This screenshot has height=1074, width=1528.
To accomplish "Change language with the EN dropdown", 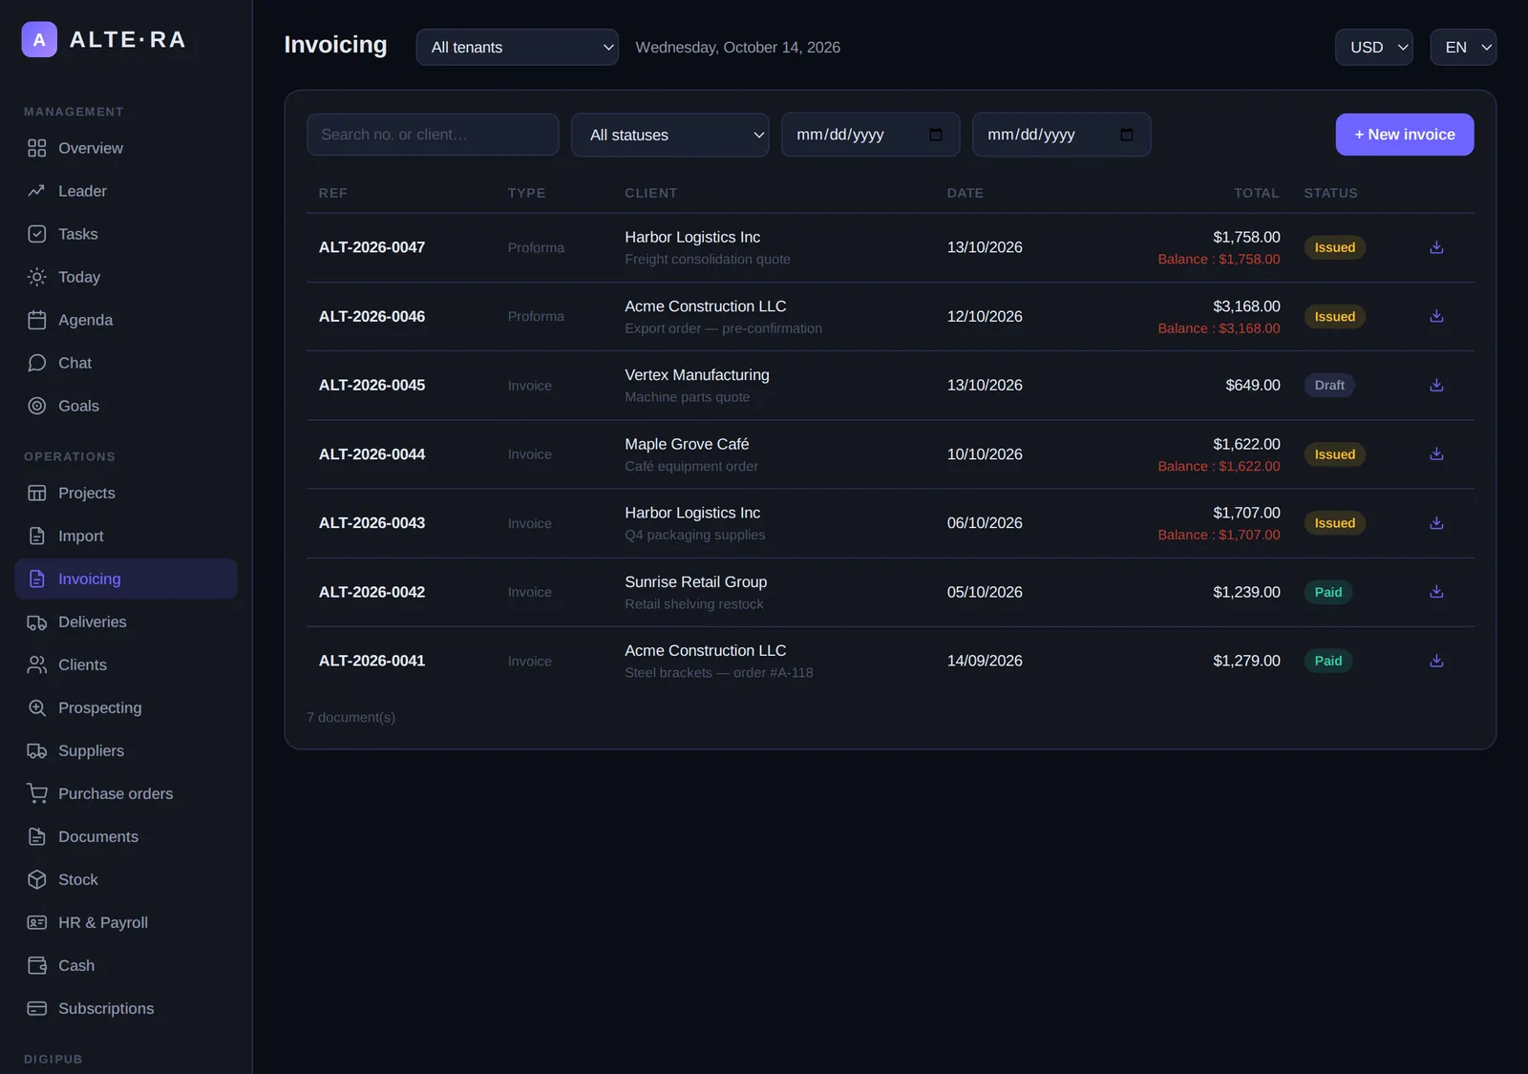I will pos(1463,47).
